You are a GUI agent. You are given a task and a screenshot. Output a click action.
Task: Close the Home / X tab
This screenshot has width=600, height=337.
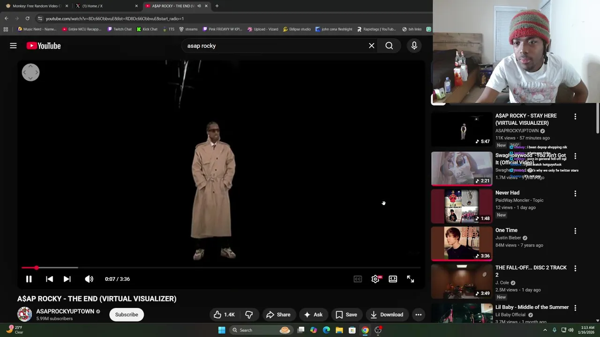coord(136,6)
